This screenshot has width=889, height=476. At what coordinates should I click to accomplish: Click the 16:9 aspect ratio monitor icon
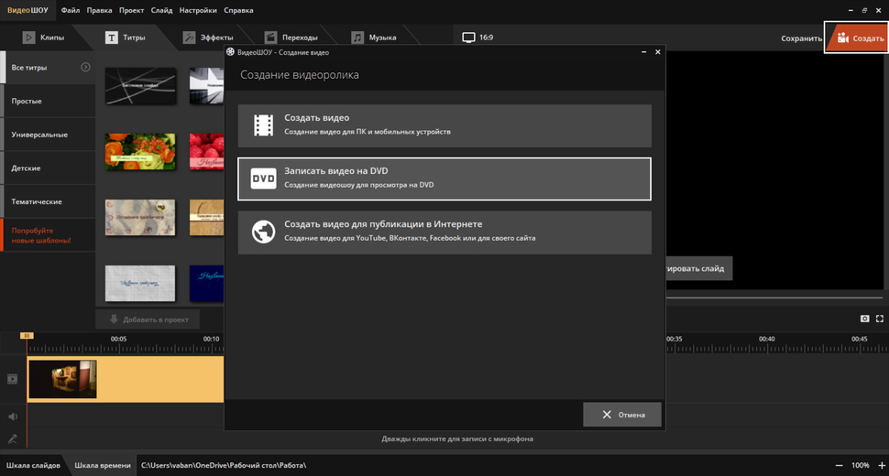pyautogui.click(x=468, y=38)
